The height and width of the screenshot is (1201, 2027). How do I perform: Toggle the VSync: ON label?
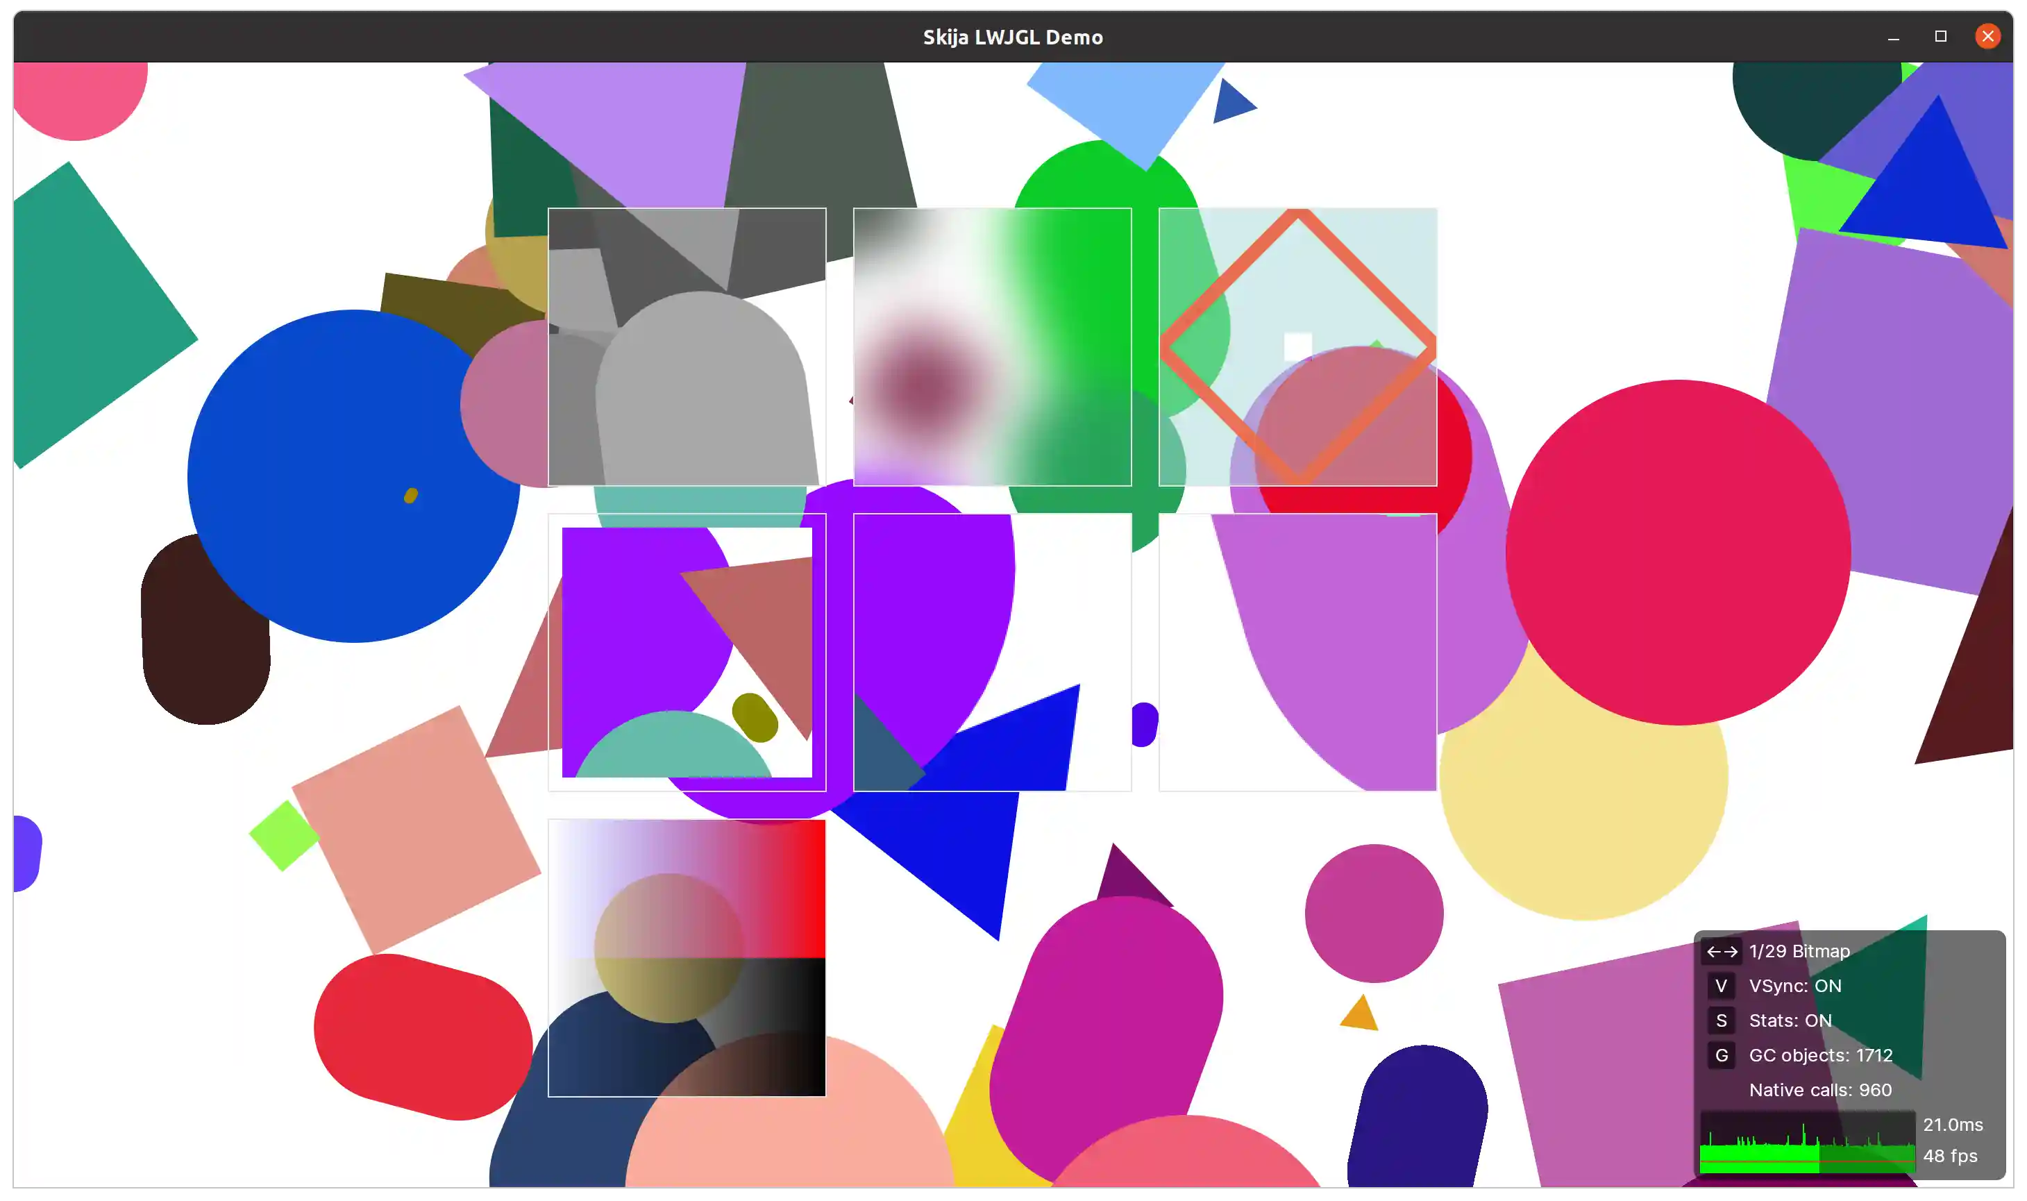click(1794, 986)
